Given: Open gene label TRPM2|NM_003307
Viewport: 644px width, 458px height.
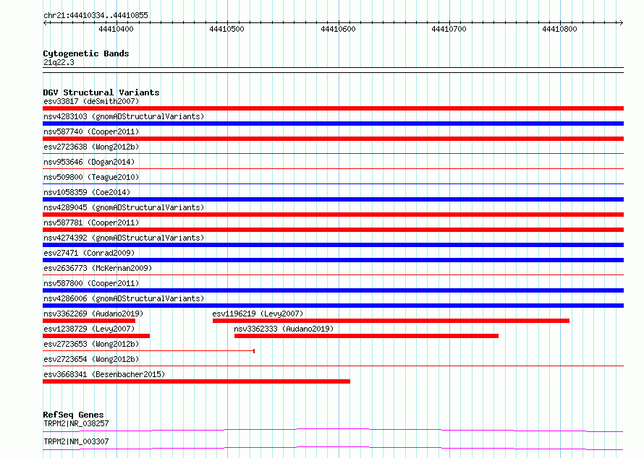Looking at the screenshot, I should pos(76,441).
